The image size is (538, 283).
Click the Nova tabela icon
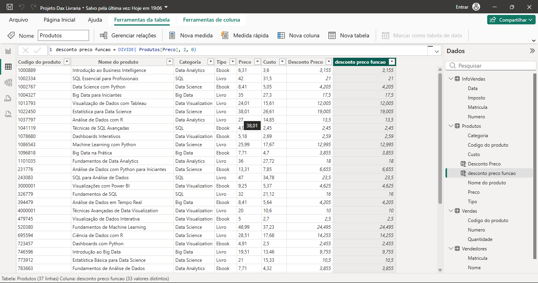click(332, 35)
